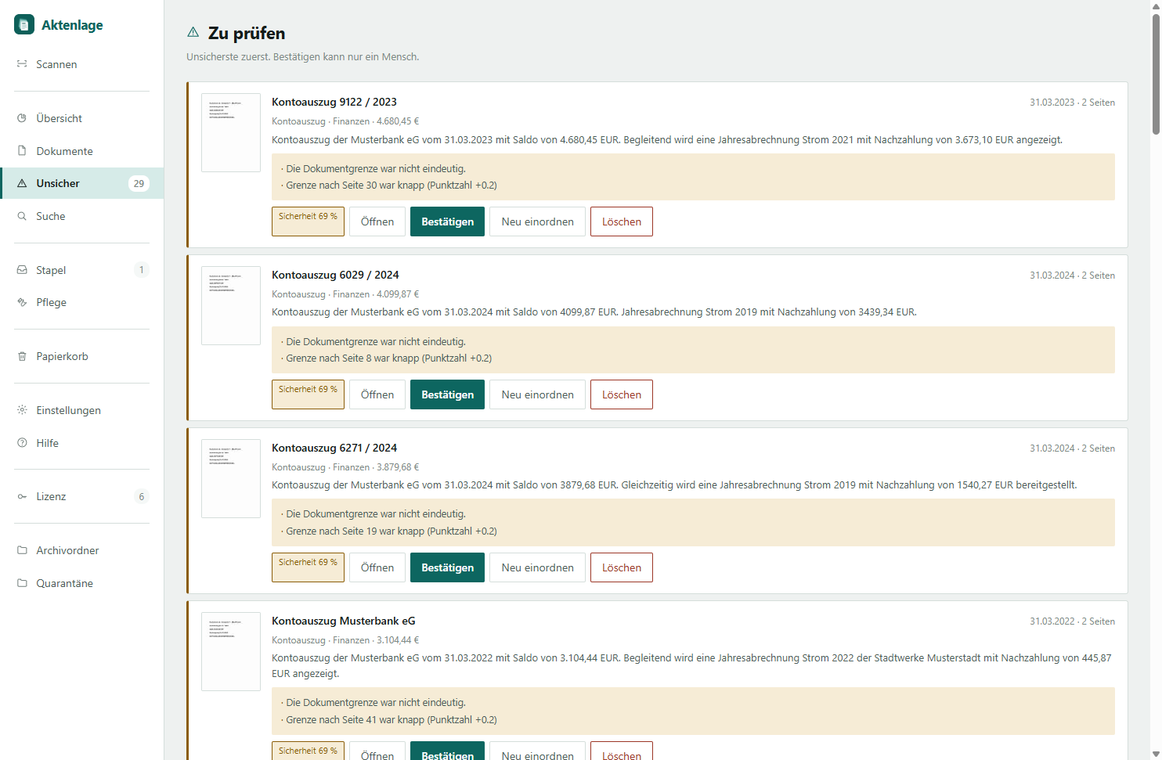
Task: Select the Kontoauszug 9122 / 2023 page thumbnail
Action: point(231,133)
